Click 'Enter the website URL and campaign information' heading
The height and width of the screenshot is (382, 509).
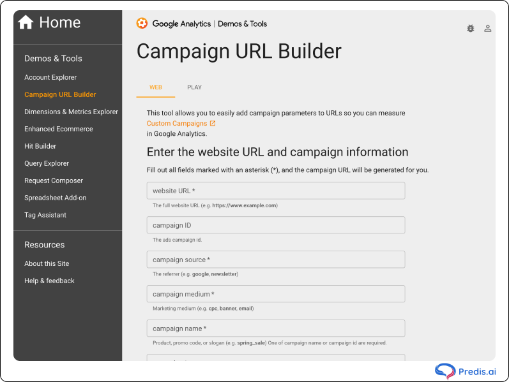coord(277,152)
